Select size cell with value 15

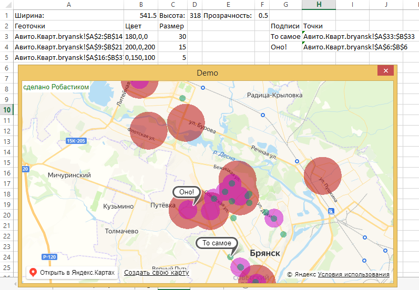pos(172,47)
